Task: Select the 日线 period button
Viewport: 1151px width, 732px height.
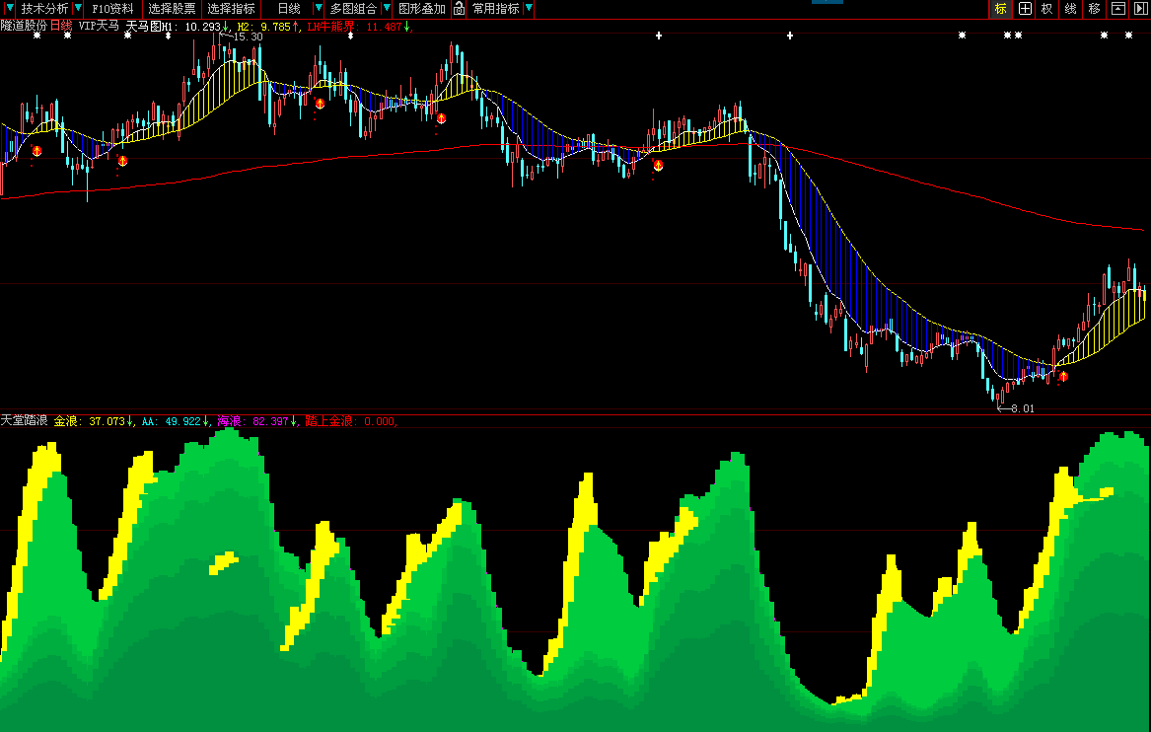Action: pos(289,9)
